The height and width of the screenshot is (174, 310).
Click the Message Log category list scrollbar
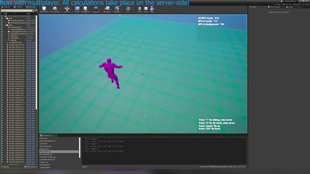click(79, 147)
